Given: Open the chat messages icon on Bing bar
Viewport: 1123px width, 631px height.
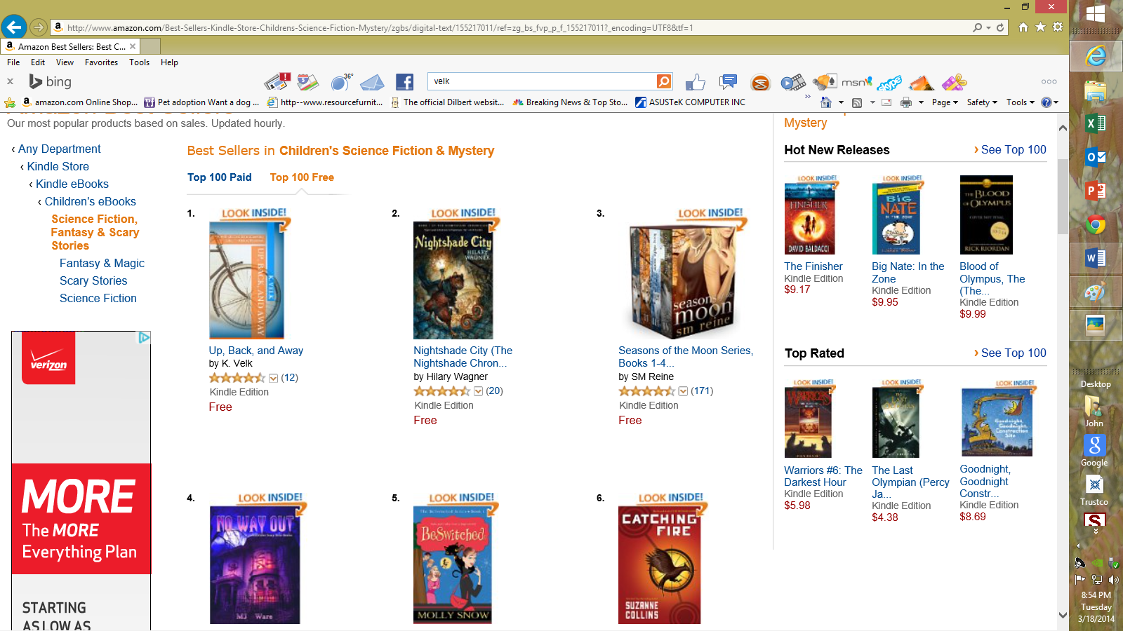Looking at the screenshot, I should pyautogui.click(x=729, y=81).
